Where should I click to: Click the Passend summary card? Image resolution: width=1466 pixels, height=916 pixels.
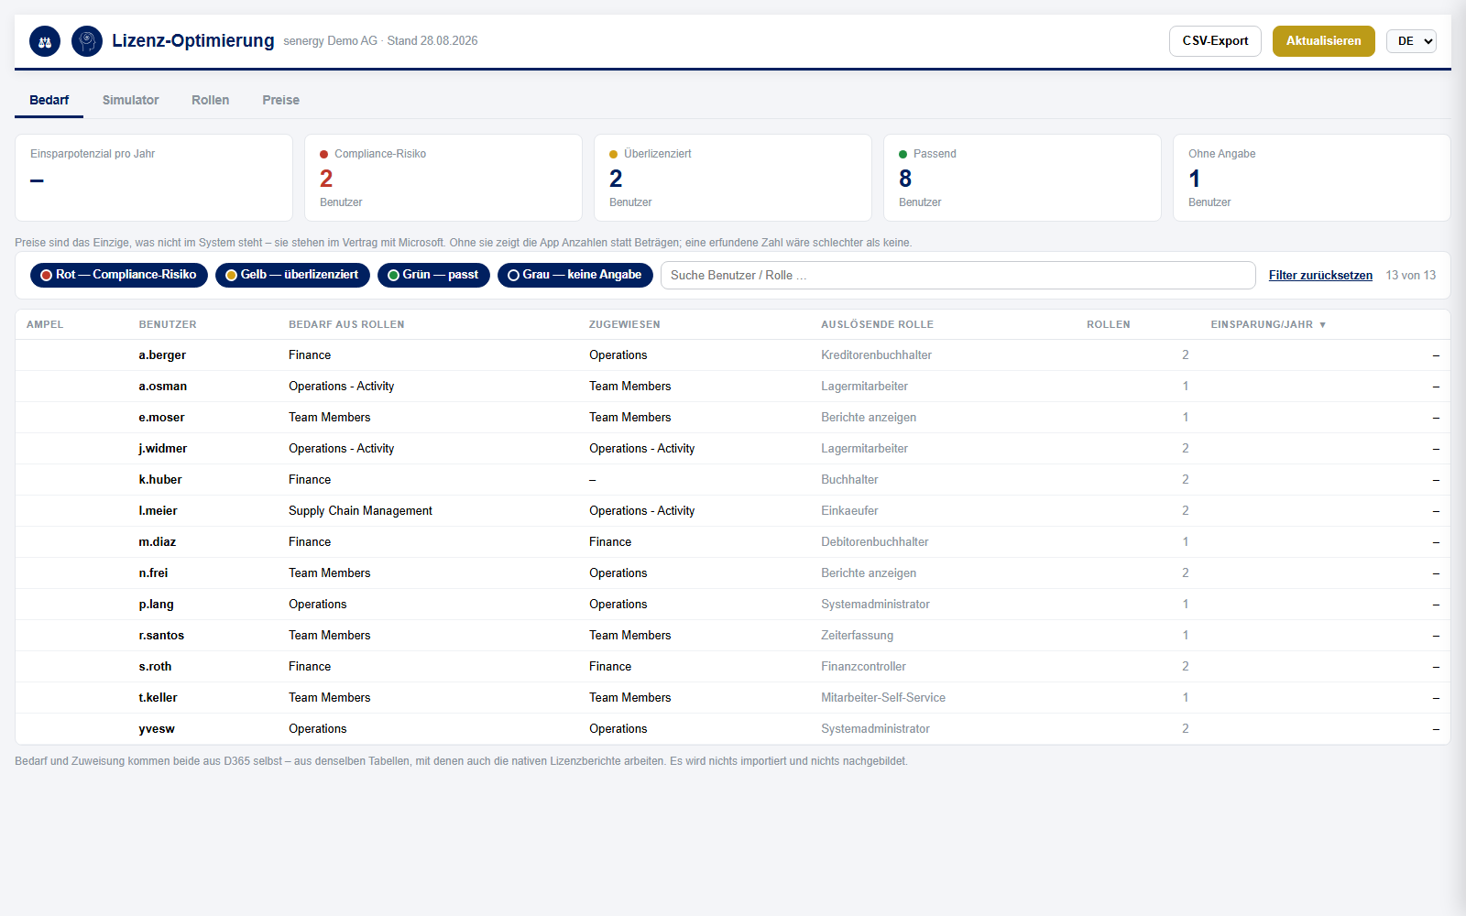click(x=1023, y=178)
